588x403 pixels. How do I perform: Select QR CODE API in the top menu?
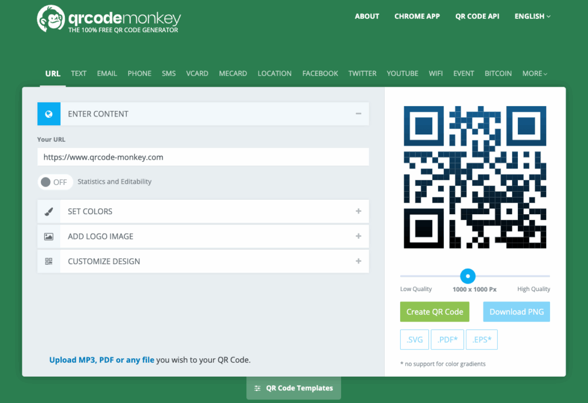(x=477, y=16)
